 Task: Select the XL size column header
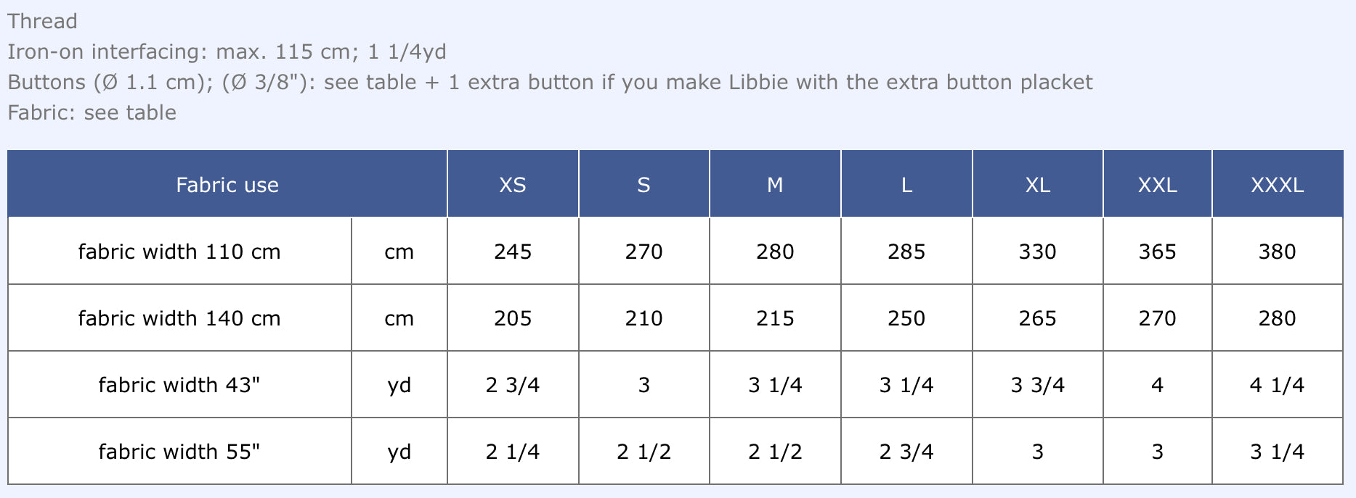(x=1037, y=185)
